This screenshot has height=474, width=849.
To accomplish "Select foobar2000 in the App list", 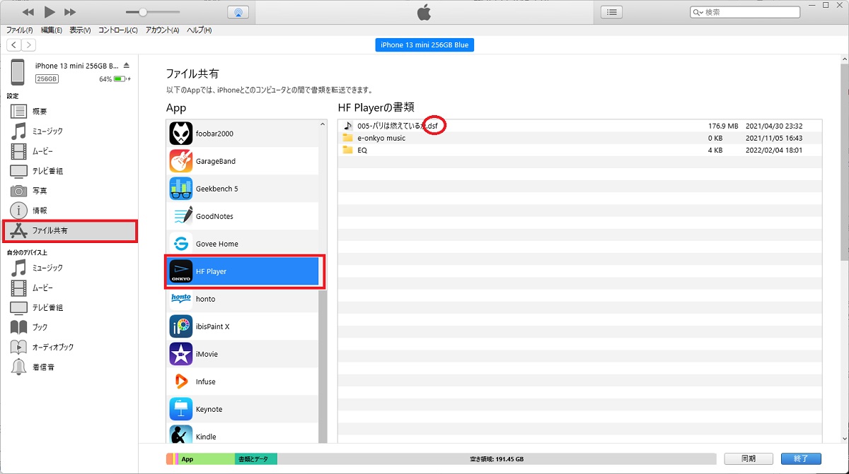I will [x=242, y=134].
